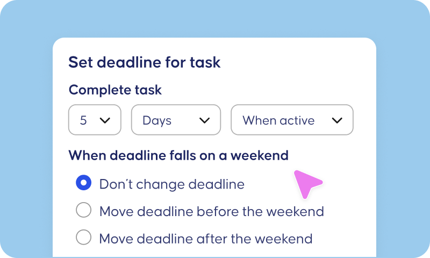Viewport: 430px width, 258px height.
Task: Enable the Move deadline after the weekend radio circle
Action: (84, 237)
